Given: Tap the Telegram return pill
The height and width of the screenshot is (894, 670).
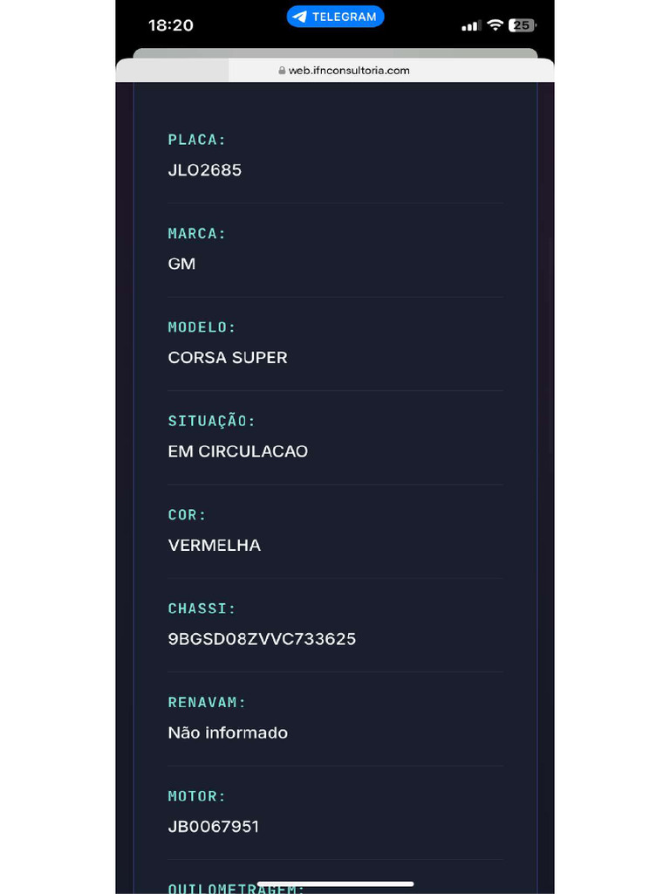Looking at the screenshot, I should 335,17.
